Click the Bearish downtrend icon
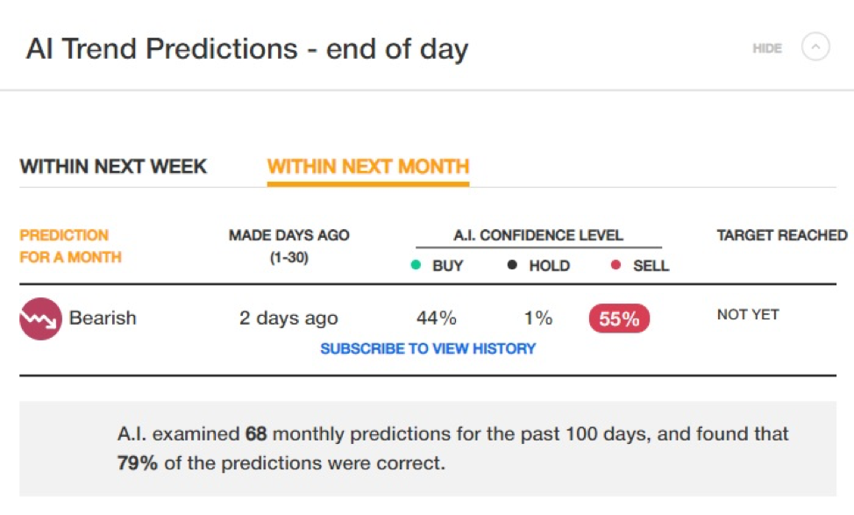Viewport: 854px width, 515px height. tap(40, 318)
